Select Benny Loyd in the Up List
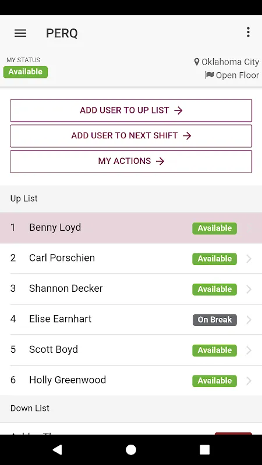The image size is (262, 465). [131, 228]
